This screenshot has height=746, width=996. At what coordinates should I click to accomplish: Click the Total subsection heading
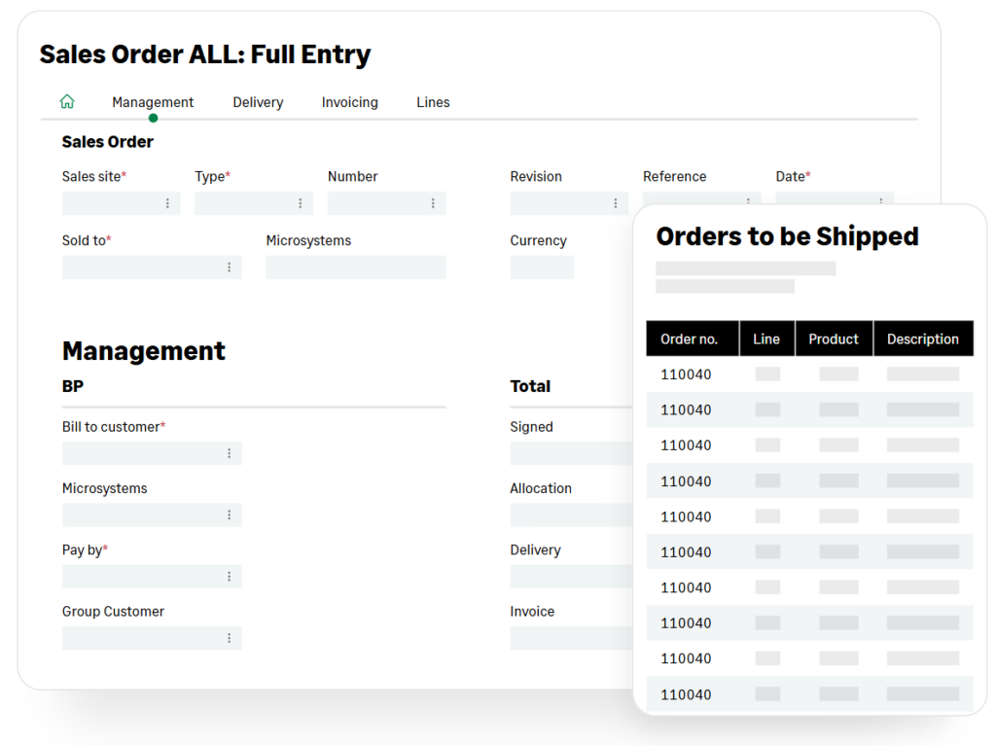(530, 386)
